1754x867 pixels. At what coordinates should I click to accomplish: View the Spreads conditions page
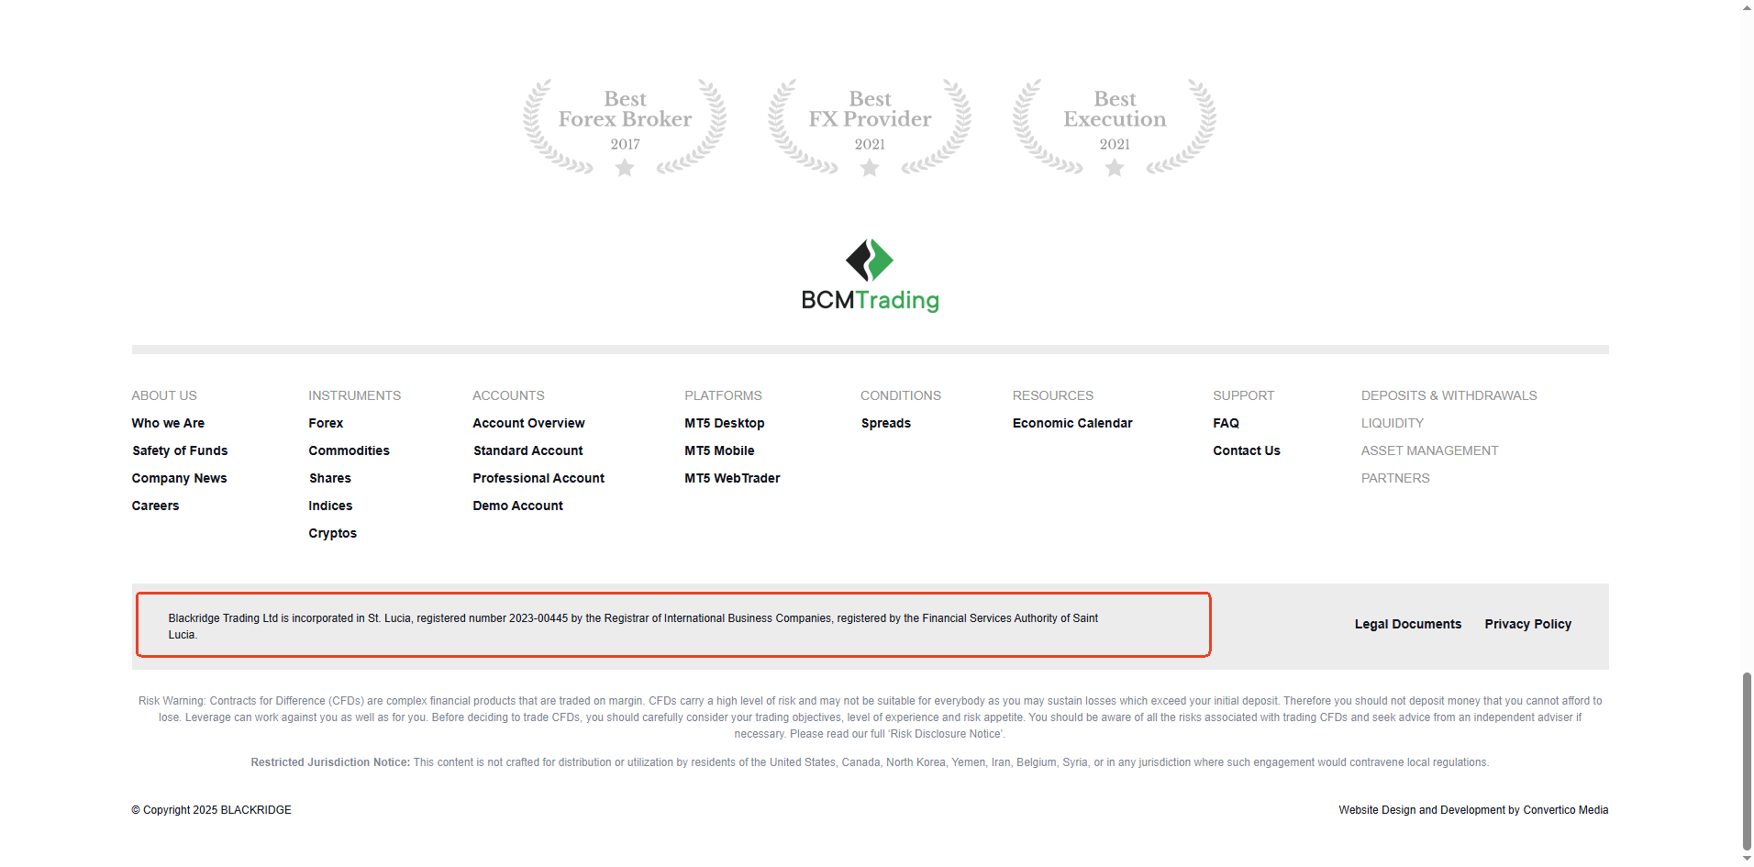pos(885,423)
